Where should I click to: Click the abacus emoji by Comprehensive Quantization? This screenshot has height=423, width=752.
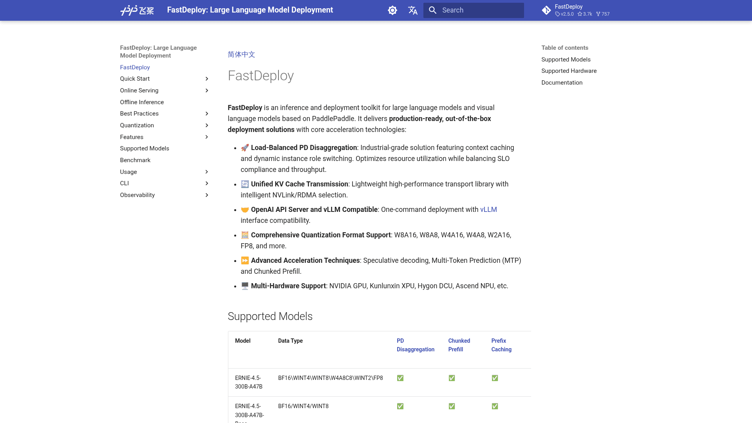245,235
